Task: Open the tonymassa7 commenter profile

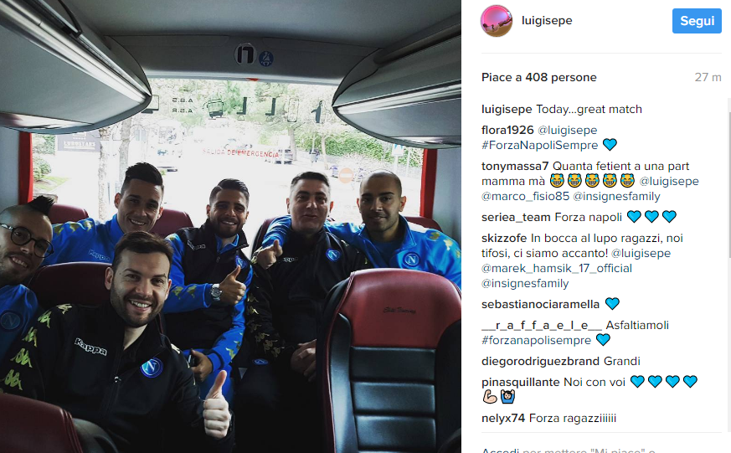Action: (x=515, y=166)
